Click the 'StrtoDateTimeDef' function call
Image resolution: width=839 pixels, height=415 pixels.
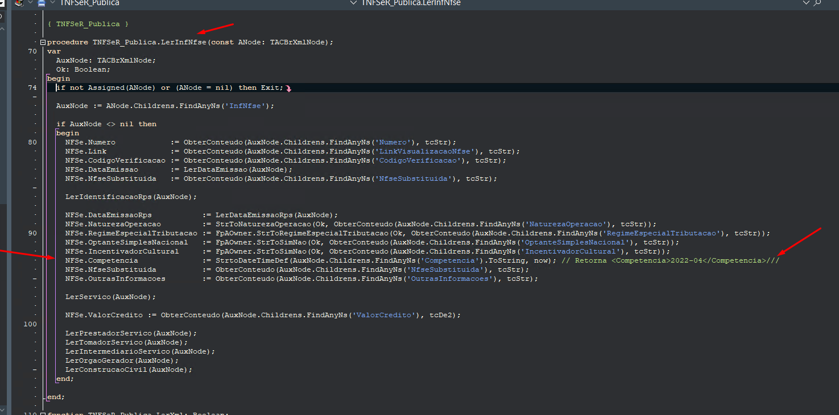(251, 260)
